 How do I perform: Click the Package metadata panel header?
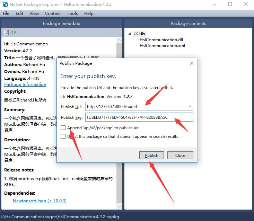point(62,24)
